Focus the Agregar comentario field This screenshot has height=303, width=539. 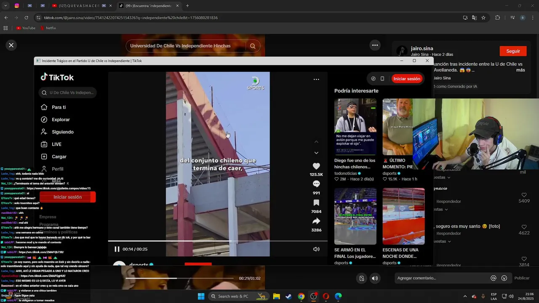442,278
